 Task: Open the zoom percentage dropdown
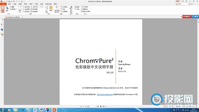40,7
